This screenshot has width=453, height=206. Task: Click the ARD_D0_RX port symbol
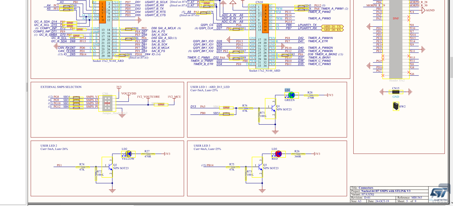pos(332,30)
